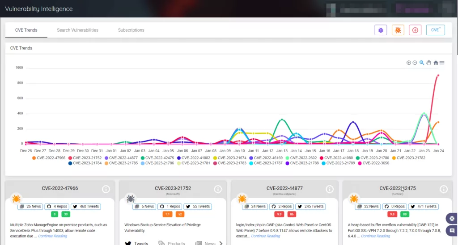The height and width of the screenshot is (245, 458).
Task: Switch to the Search Vulnerabilities tab
Action: coord(78,30)
